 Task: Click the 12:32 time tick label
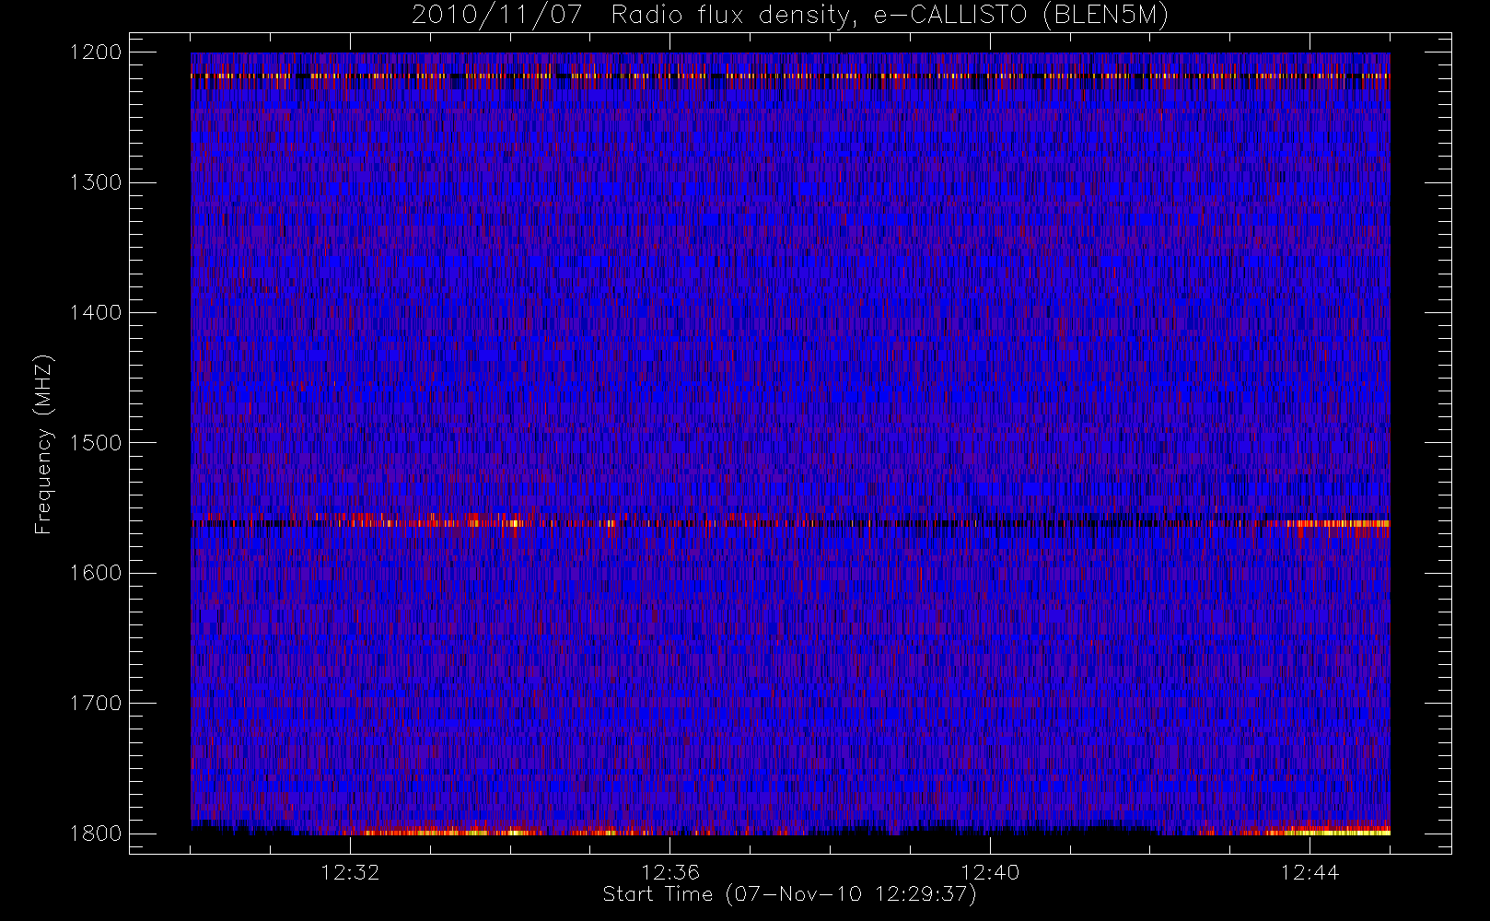[x=350, y=872]
